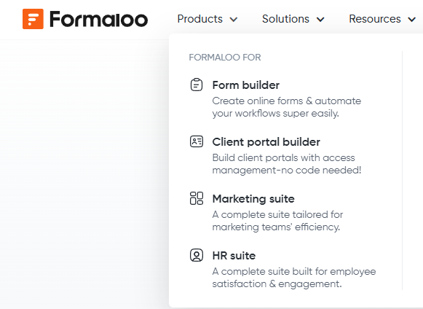The height and width of the screenshot is (309, 423).
Task: Click the HR suite person icon
Action: (x=197, y=255)
